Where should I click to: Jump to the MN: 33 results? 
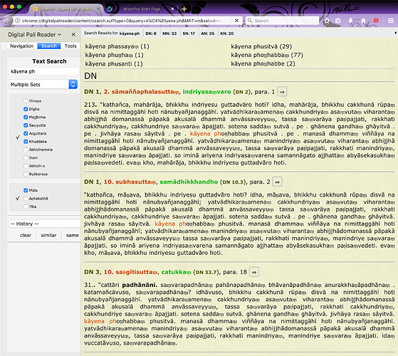click(x=169, y=33)
